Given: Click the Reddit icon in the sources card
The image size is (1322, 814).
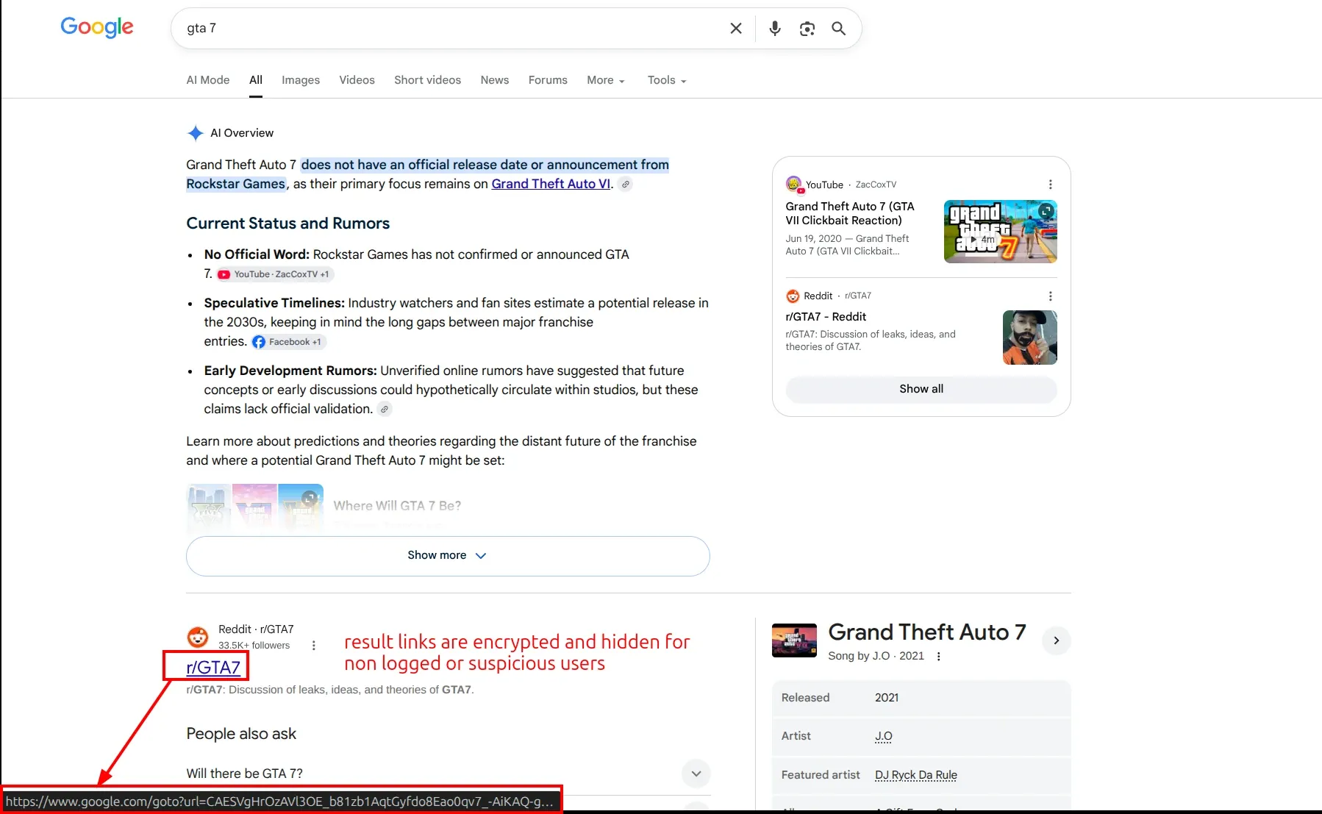Looking at the screenshot, I should (793, 296).
